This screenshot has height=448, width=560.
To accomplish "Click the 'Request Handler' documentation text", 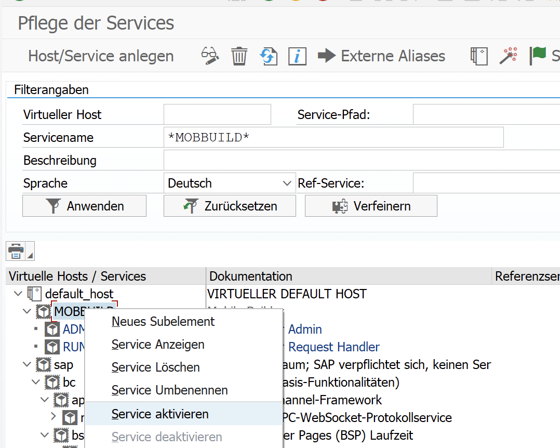I will point(334,347).
